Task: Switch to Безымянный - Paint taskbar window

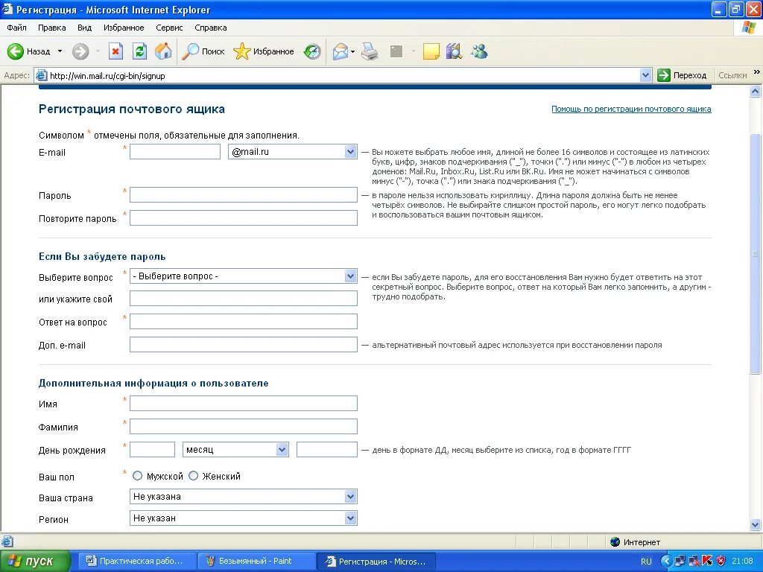Action: [256, 562]
